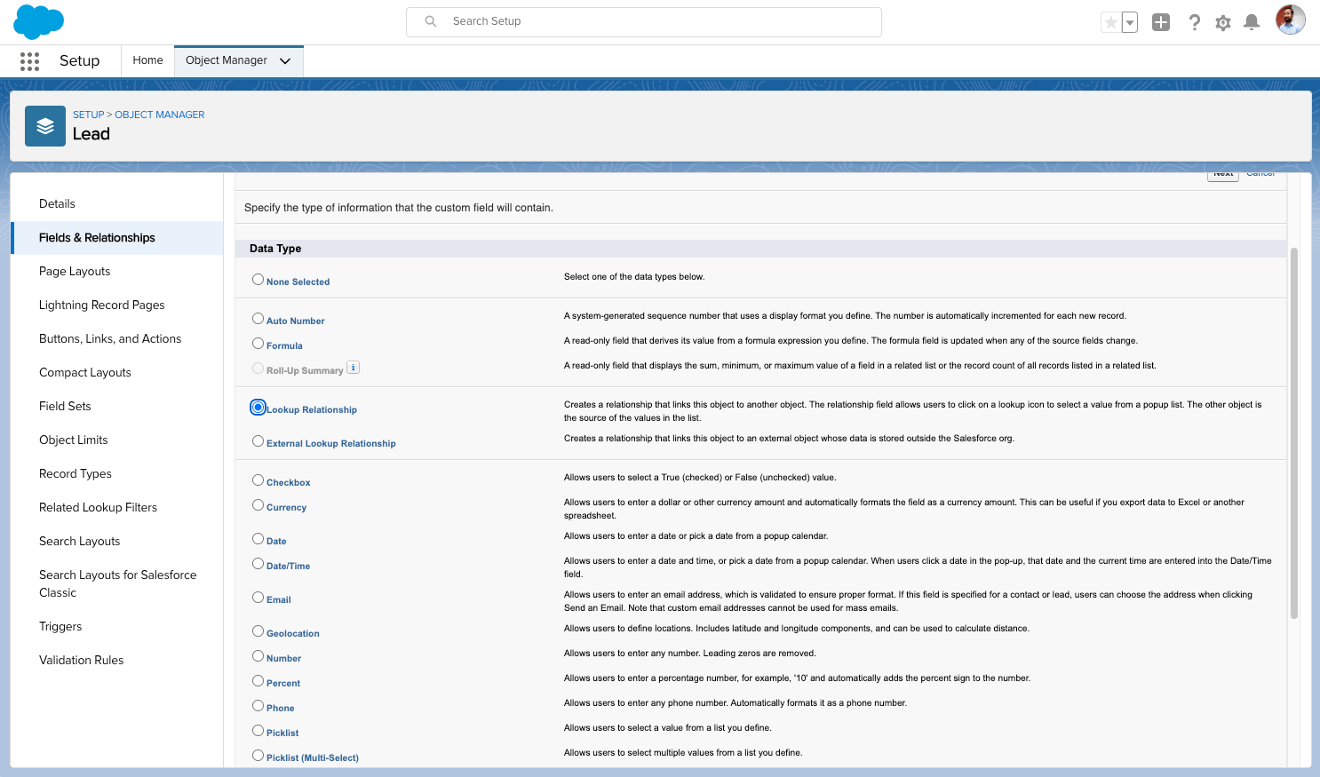This screenshot has width=1320, height=777.
Task: Select the Picklist (Multi-Select) radio button
Action: [x=258, y=756]
